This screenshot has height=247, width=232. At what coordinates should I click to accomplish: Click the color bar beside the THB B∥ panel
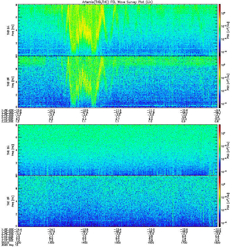(x=219, y=82)
